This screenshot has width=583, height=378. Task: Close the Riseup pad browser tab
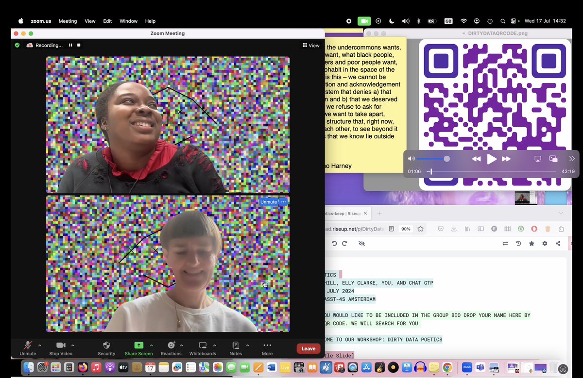[x=365, y=213]
